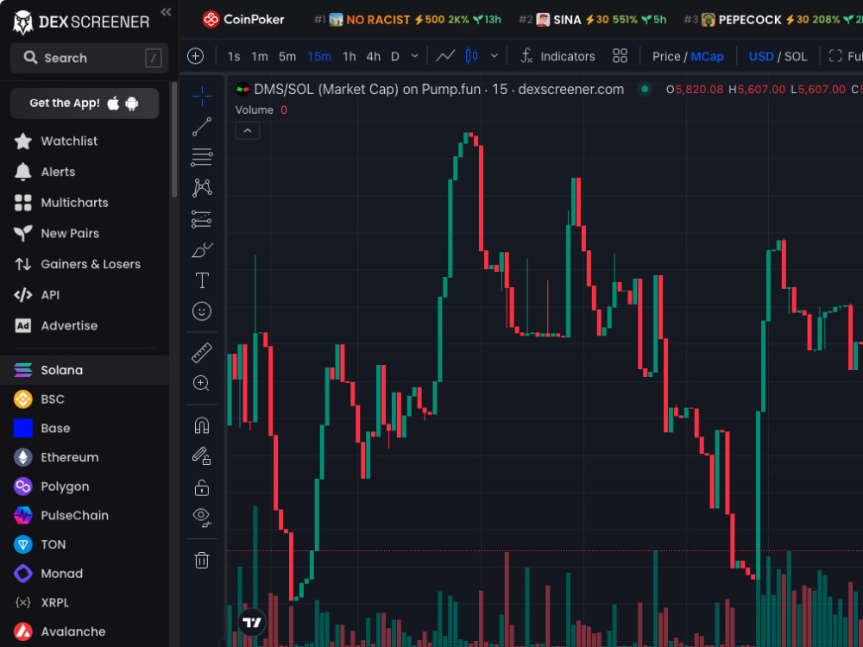This screenshot has width=863, height=647.
Task: Select the trend line drawing tool
Action: pos(202,127)
